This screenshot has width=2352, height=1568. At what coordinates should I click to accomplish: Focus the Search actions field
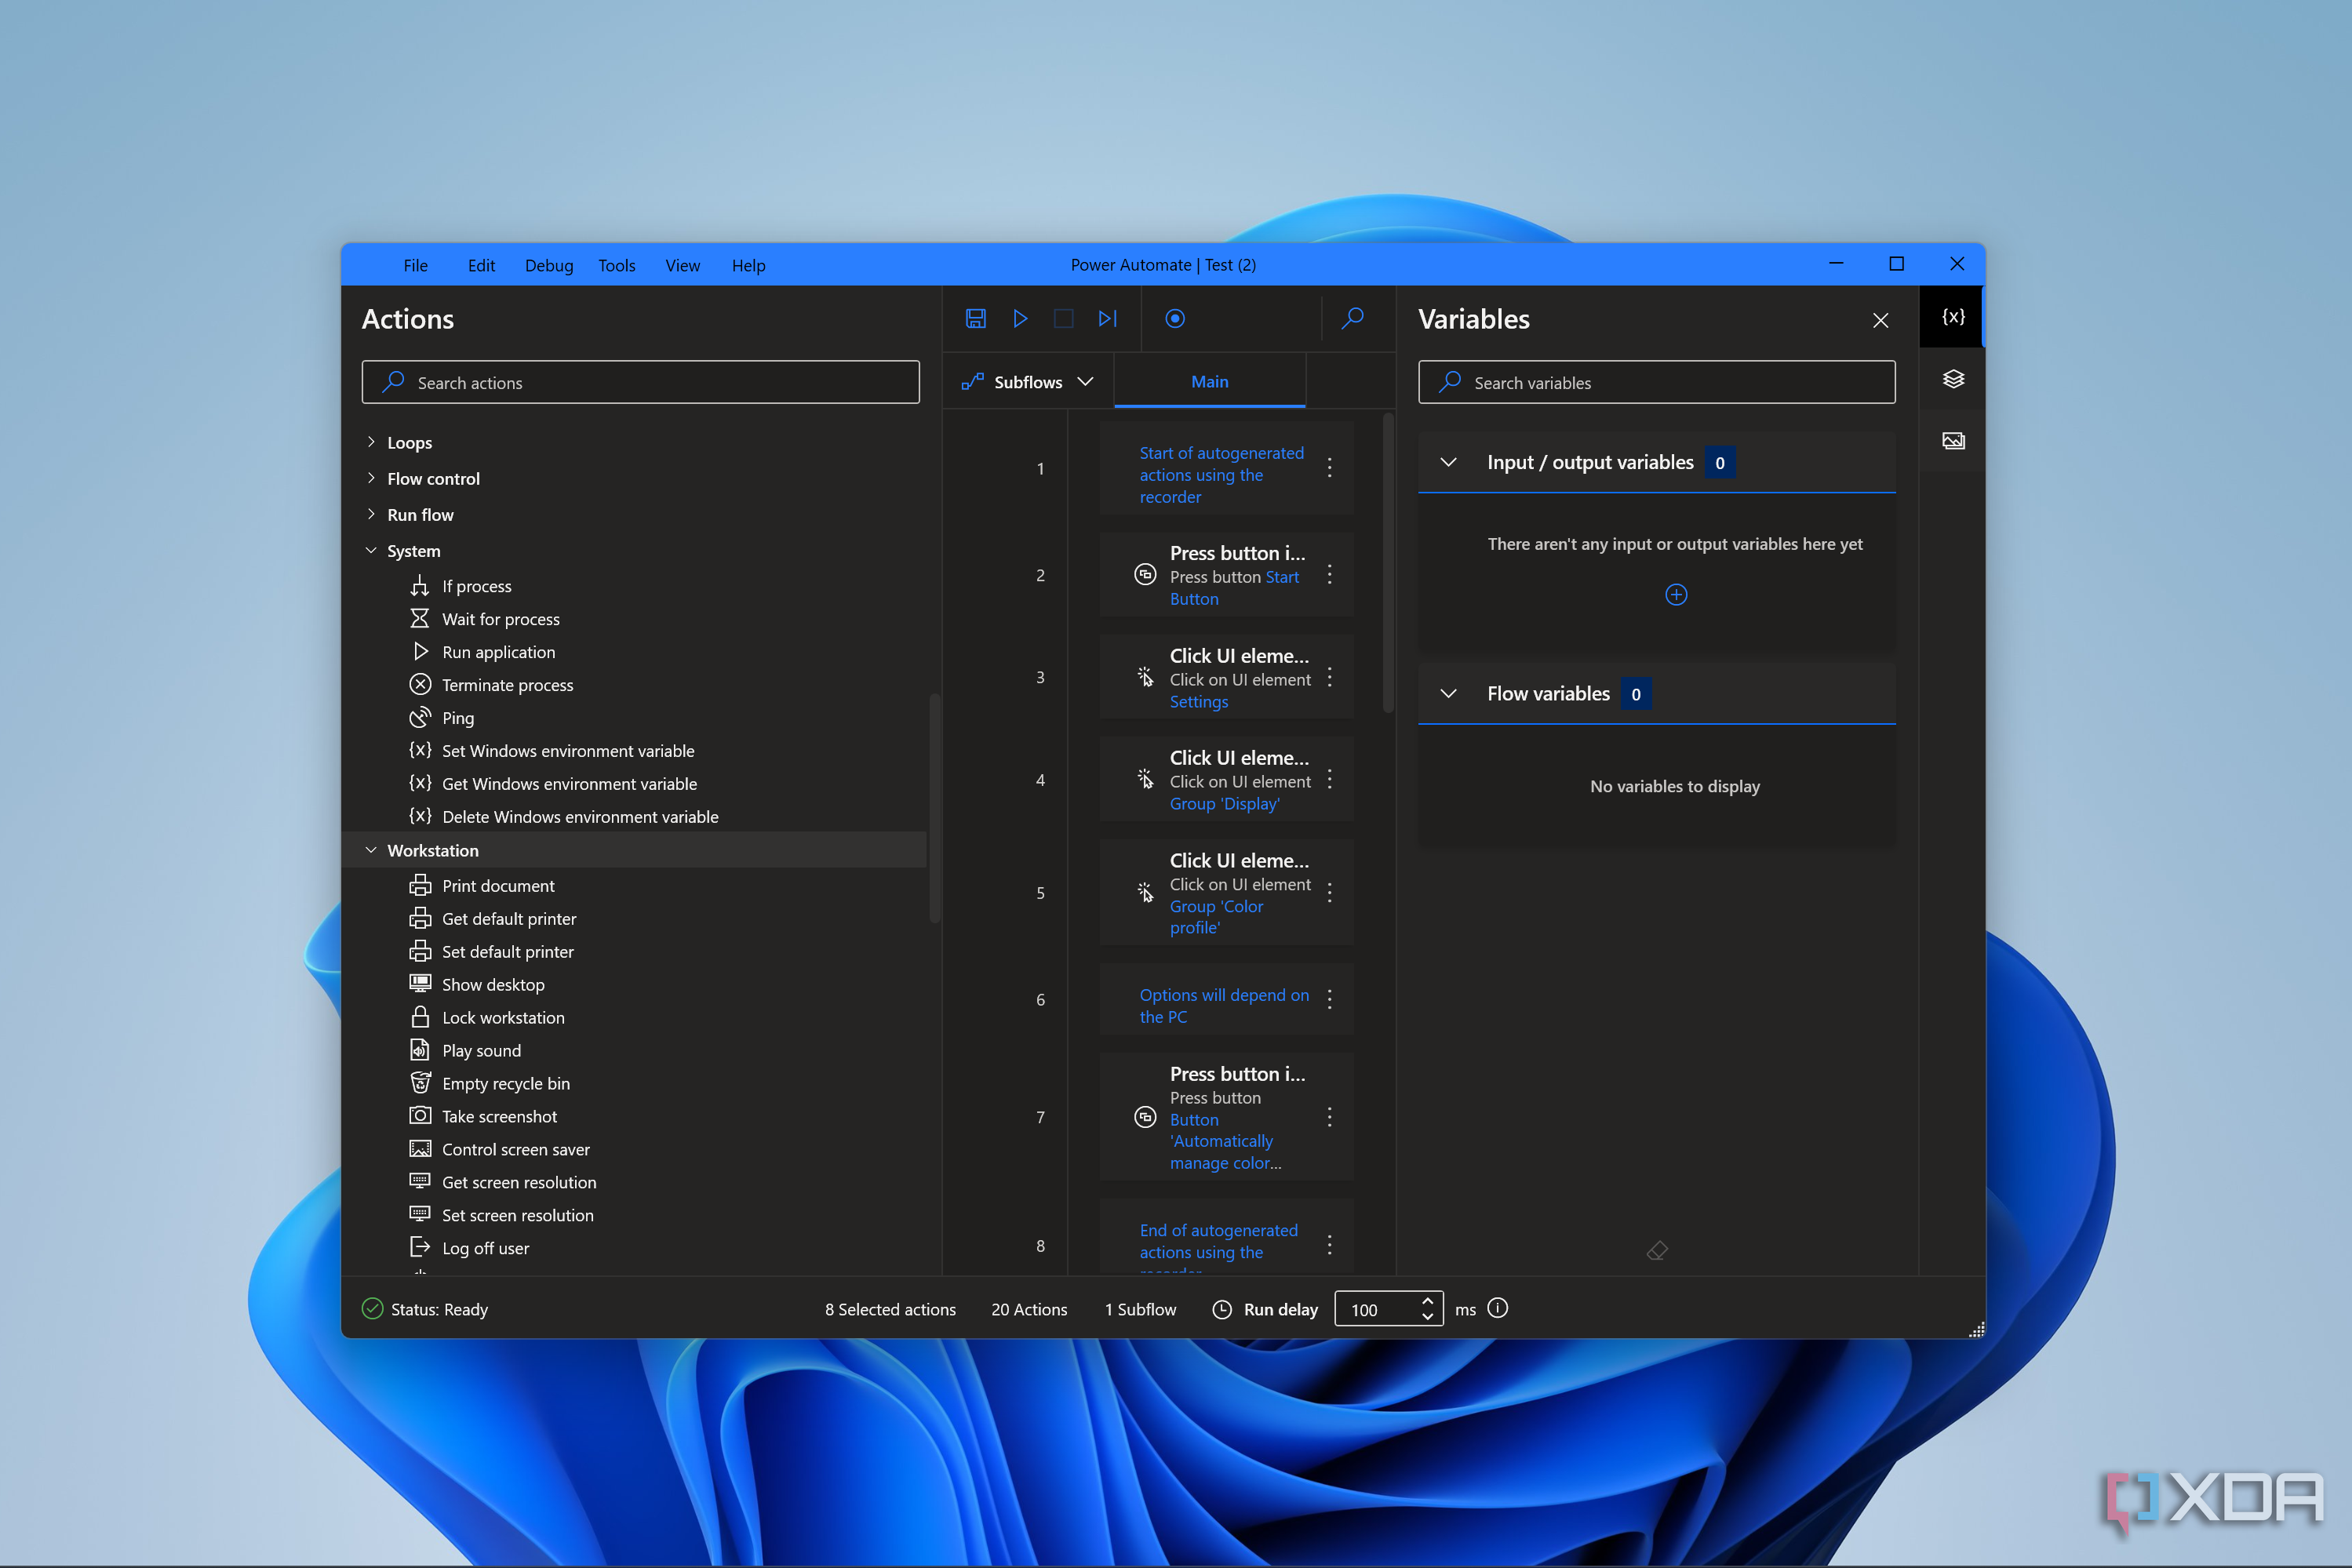(640, 382)
